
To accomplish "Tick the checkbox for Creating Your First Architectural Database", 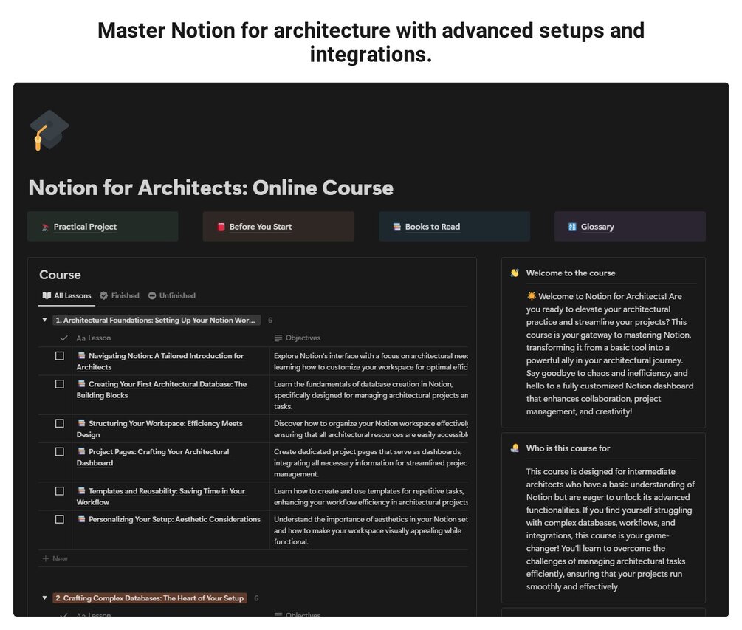I will click(x=60, y=384).
